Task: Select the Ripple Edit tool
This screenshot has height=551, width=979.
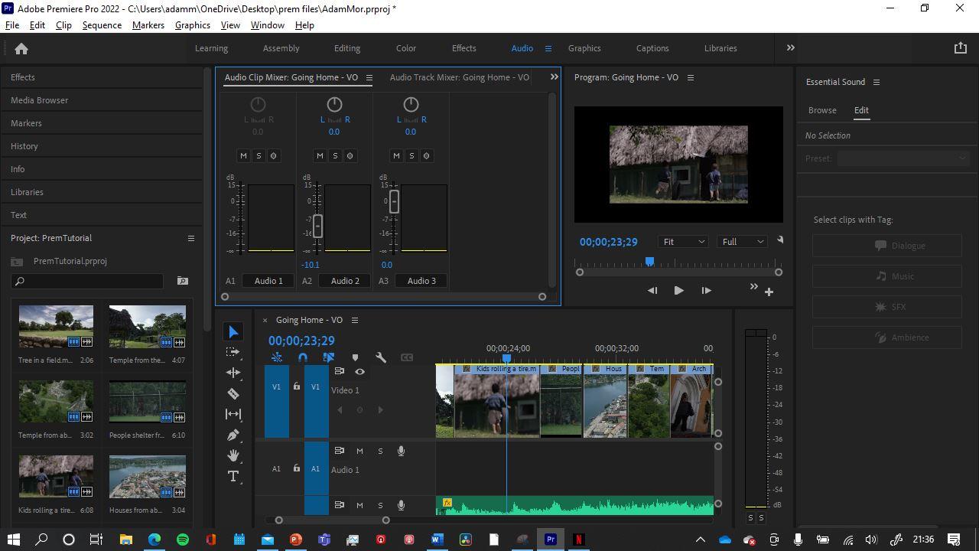Action: (x=233, y=373)
